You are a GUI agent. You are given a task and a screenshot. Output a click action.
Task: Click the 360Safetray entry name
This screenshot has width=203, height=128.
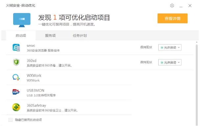point(37,105)
